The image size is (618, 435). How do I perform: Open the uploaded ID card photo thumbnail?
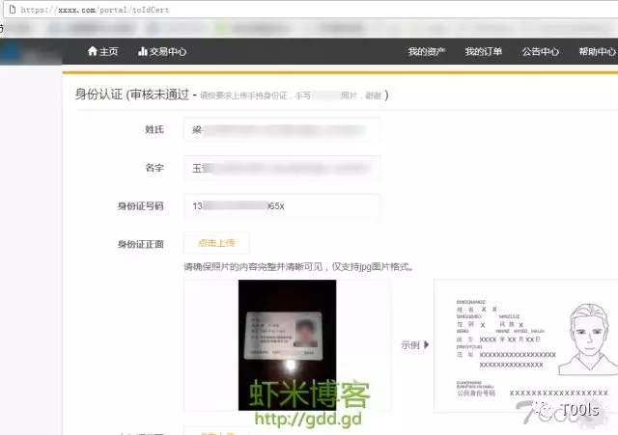(x=288, y=345)
